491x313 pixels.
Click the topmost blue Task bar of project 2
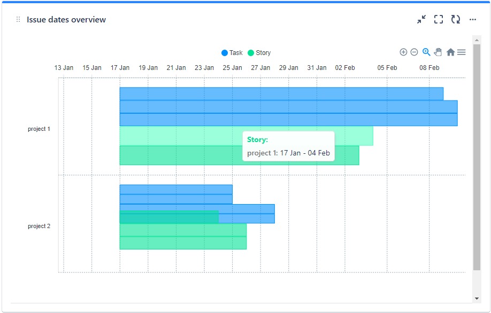point(176,190)
